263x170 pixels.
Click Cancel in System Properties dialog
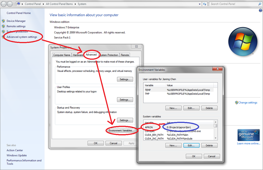point(114,143)
